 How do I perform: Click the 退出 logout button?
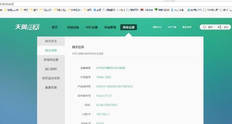tap(223, 27)
